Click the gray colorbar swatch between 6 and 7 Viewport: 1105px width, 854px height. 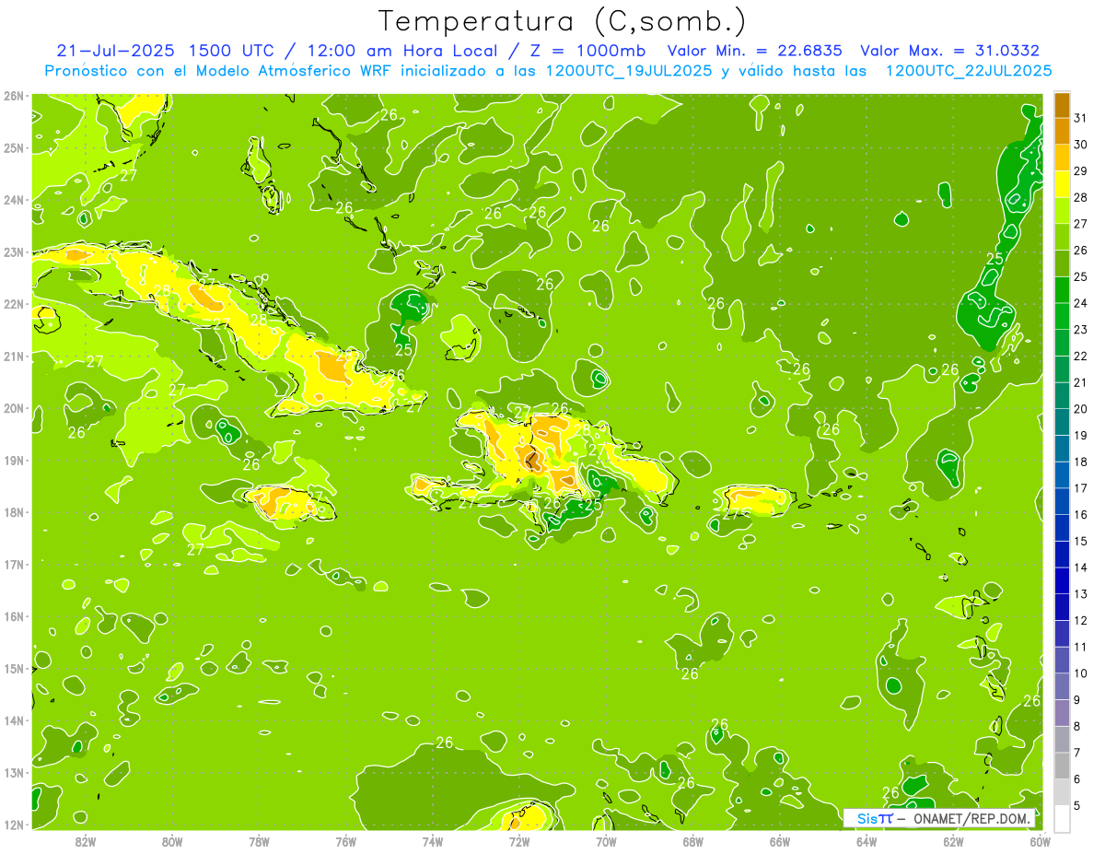1062,766
